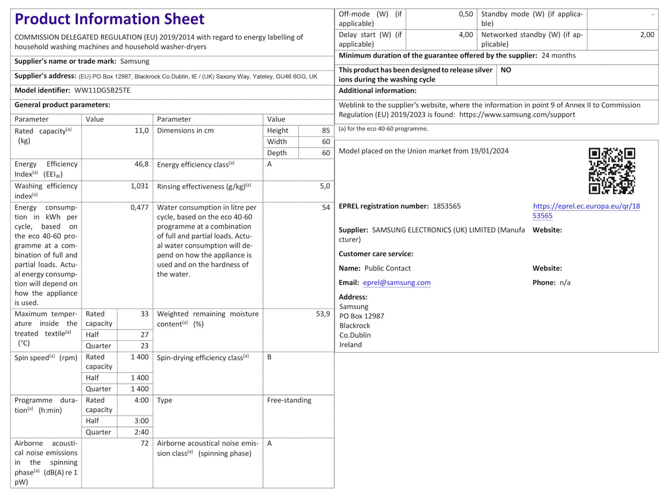Viewport: 669px width, 496px height.
Task: Select the Product Information Sheet title
Action: point(110,19)
